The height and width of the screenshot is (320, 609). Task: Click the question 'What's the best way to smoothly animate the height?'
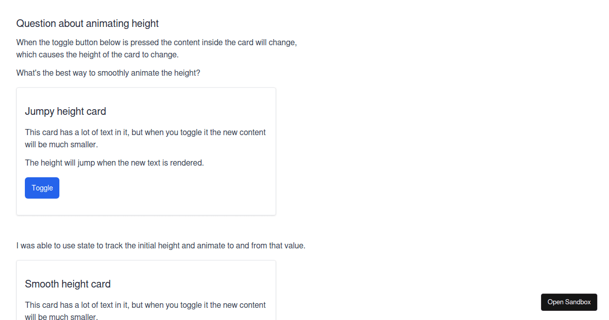coord(108,73)
